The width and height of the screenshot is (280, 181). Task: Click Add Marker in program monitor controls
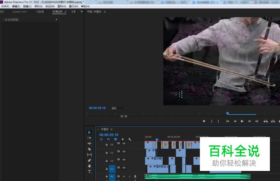(204, 121)
